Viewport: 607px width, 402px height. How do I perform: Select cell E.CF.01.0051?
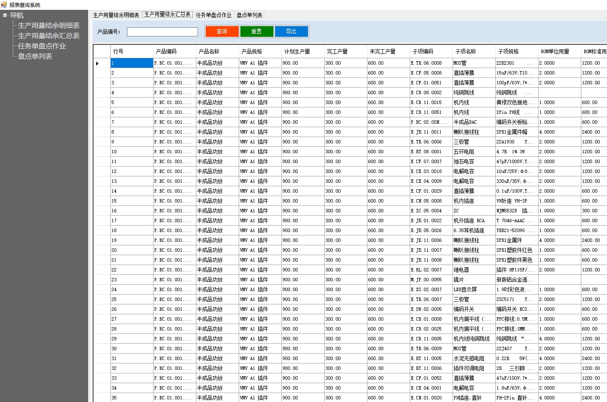431,83
